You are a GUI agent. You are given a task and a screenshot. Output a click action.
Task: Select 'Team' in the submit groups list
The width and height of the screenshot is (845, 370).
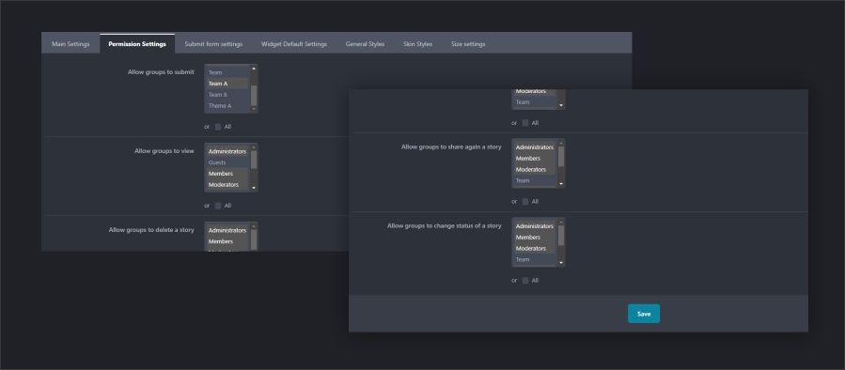pos(227,72)
